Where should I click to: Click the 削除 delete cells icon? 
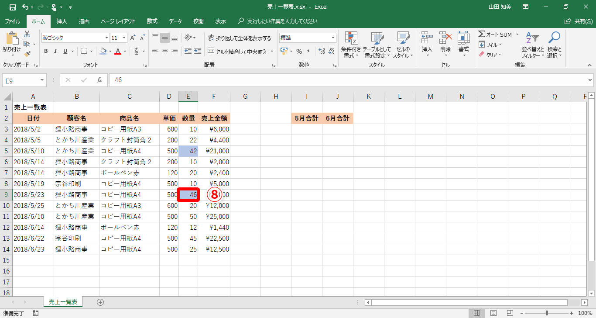tap(445, 38)
